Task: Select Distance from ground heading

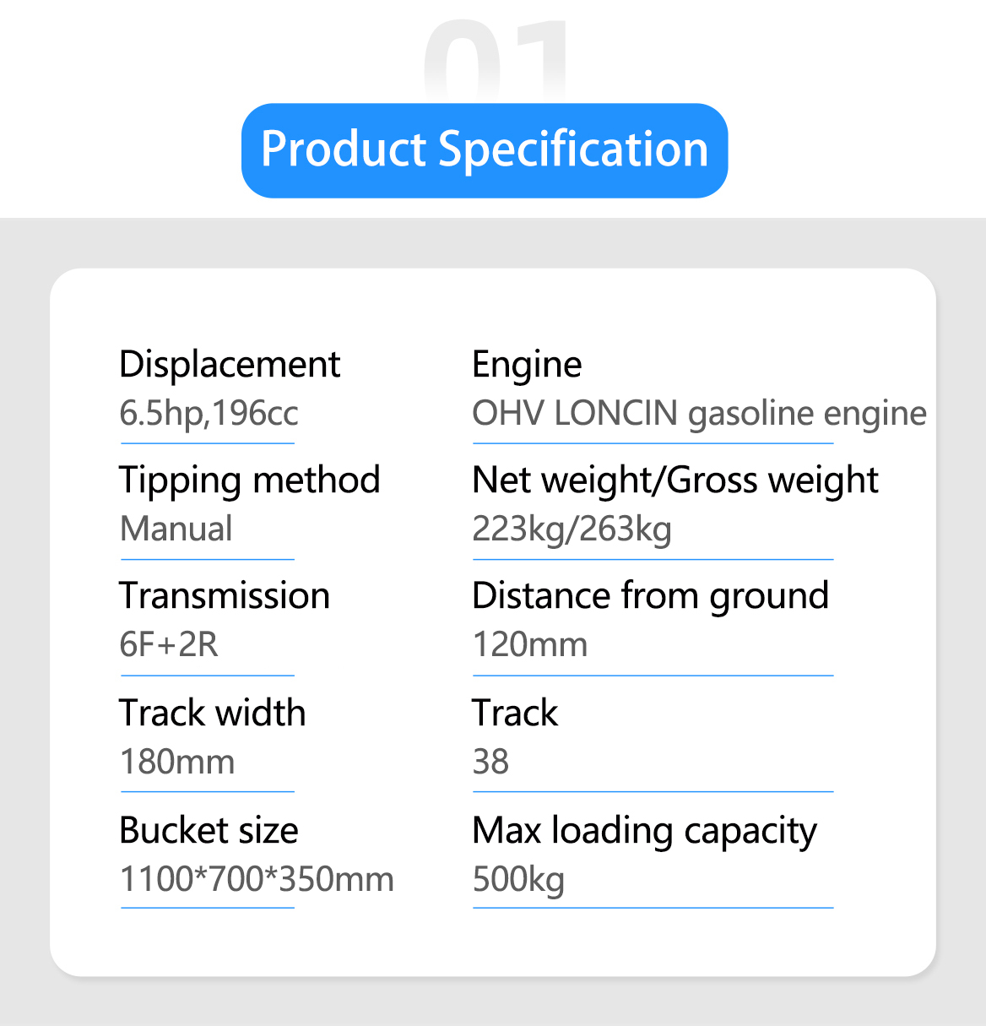Action: [x=650, y=596]
